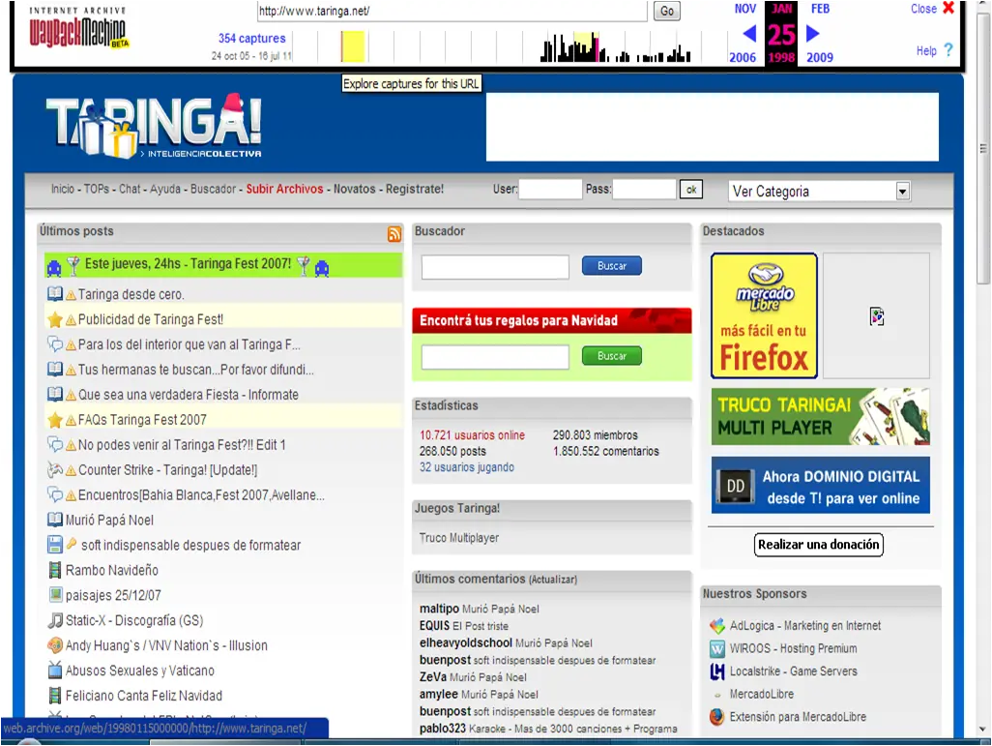Focus the User input field

[550, 190]
